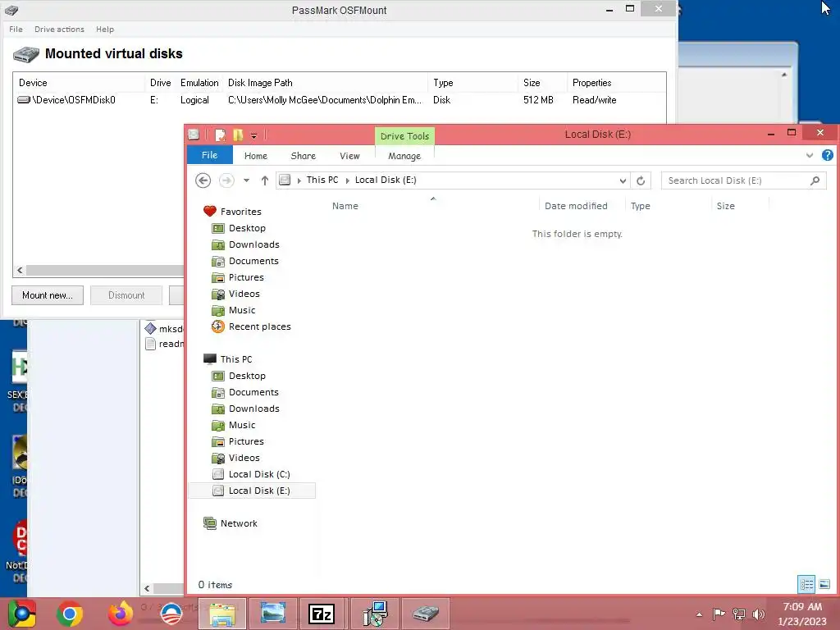Select Local Disk (E:) in navigation pane
Screen dimensions: 840x630
tap(252, 491)
